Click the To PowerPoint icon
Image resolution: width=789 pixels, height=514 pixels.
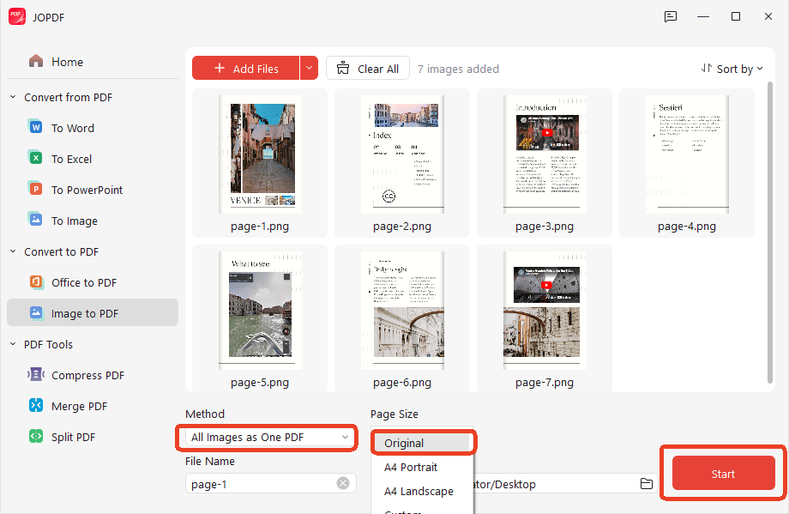tap(36, 189)
